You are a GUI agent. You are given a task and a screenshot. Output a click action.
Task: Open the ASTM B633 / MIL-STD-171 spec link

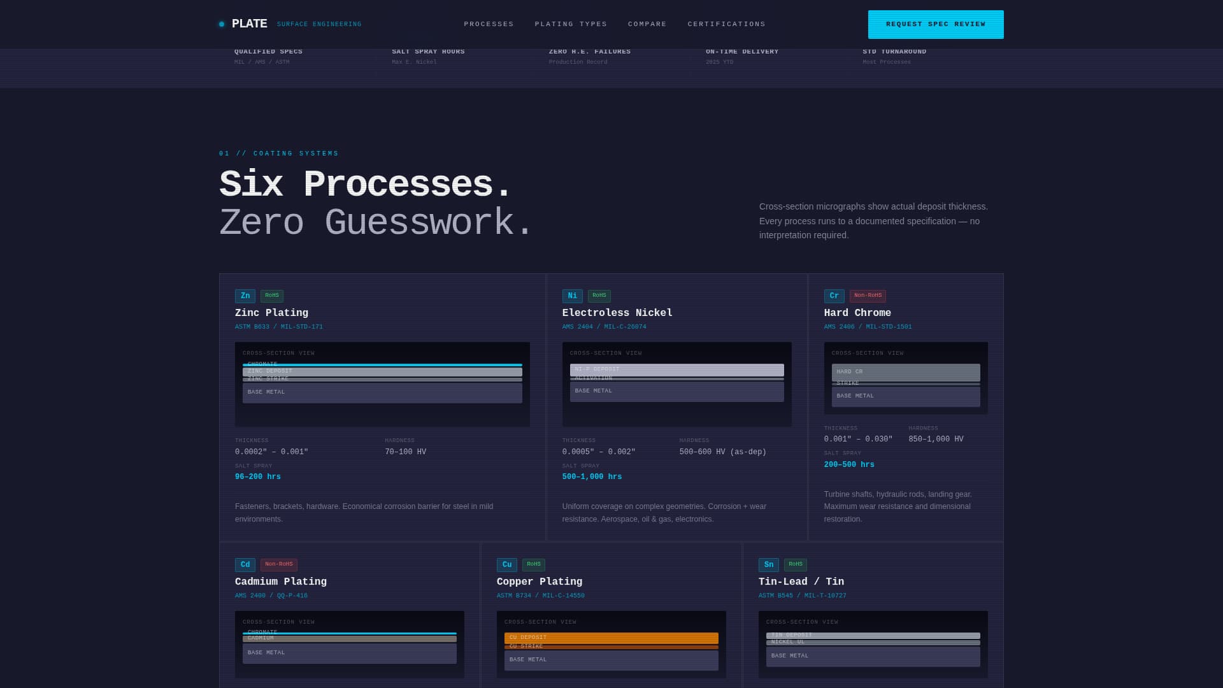pos(279,326)
